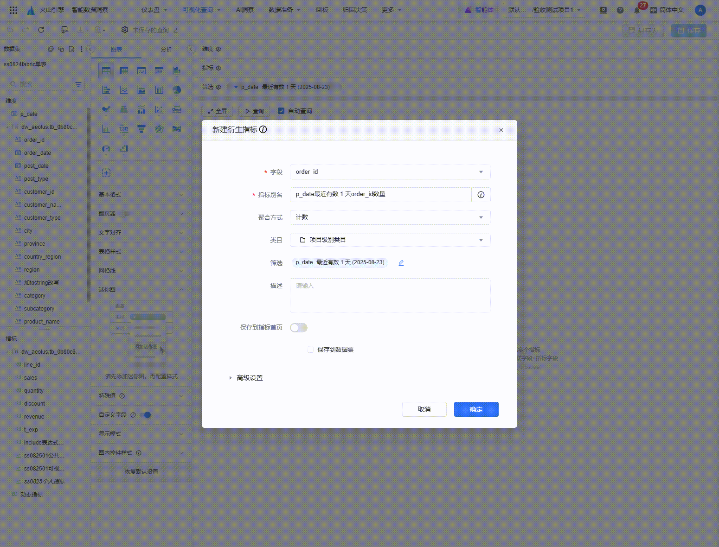Open the 数据准备 menu

[284, 10]
